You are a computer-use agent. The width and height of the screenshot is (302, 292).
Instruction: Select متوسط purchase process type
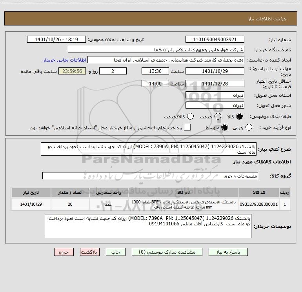[x=225, y=128]
